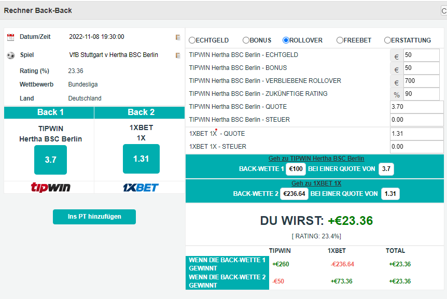
Task: Open the Geh zu 1XBET 1X link
Action: click(x=316, y=183)
